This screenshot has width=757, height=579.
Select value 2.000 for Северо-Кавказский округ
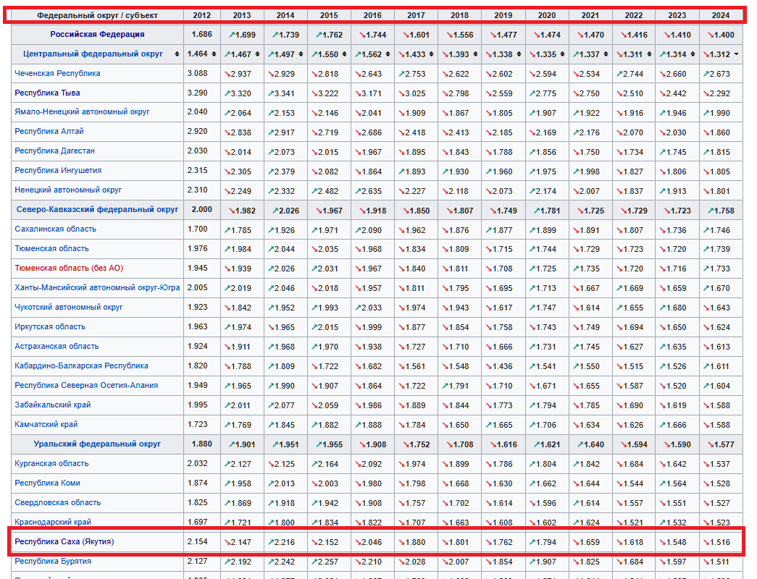[x=202, y=209]
